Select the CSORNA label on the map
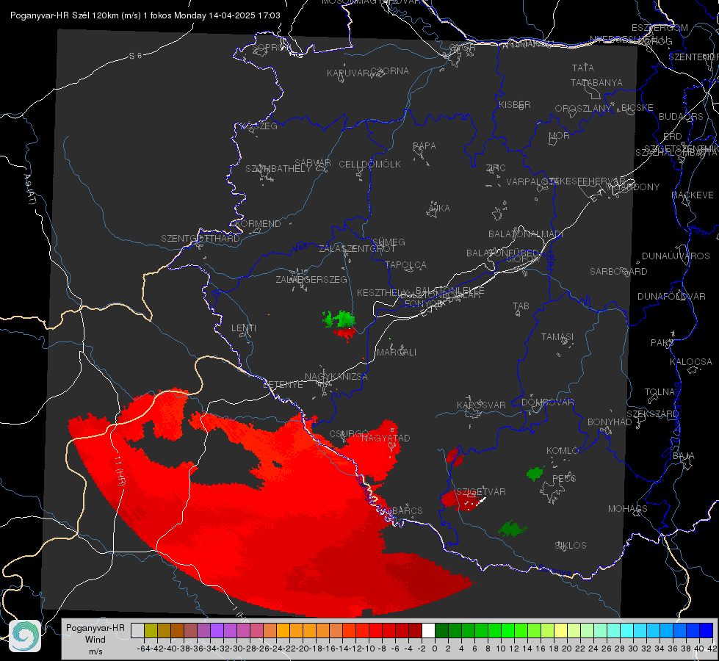Image resolution: width=719 pixels, height=661 pixels. click(x=390, y=71)
